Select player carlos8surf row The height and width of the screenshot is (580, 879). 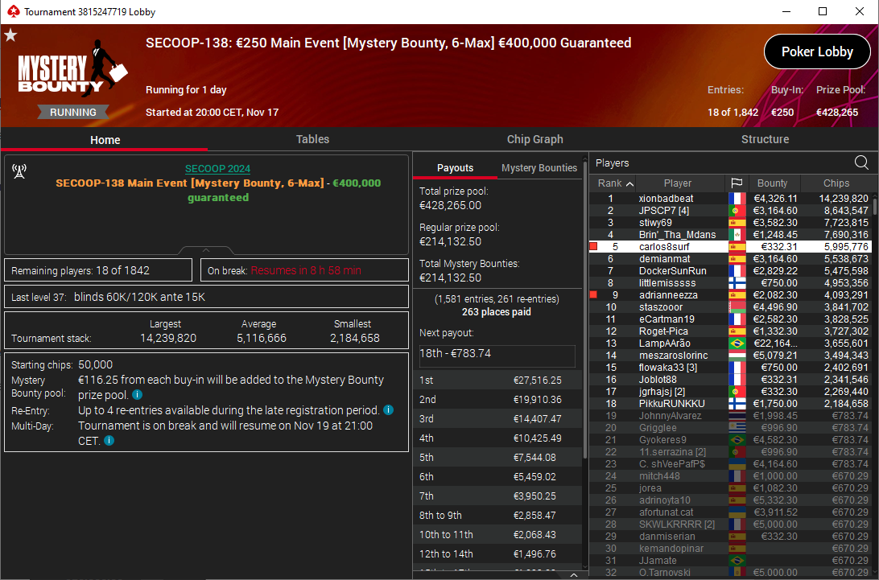[x=730, y=247]
